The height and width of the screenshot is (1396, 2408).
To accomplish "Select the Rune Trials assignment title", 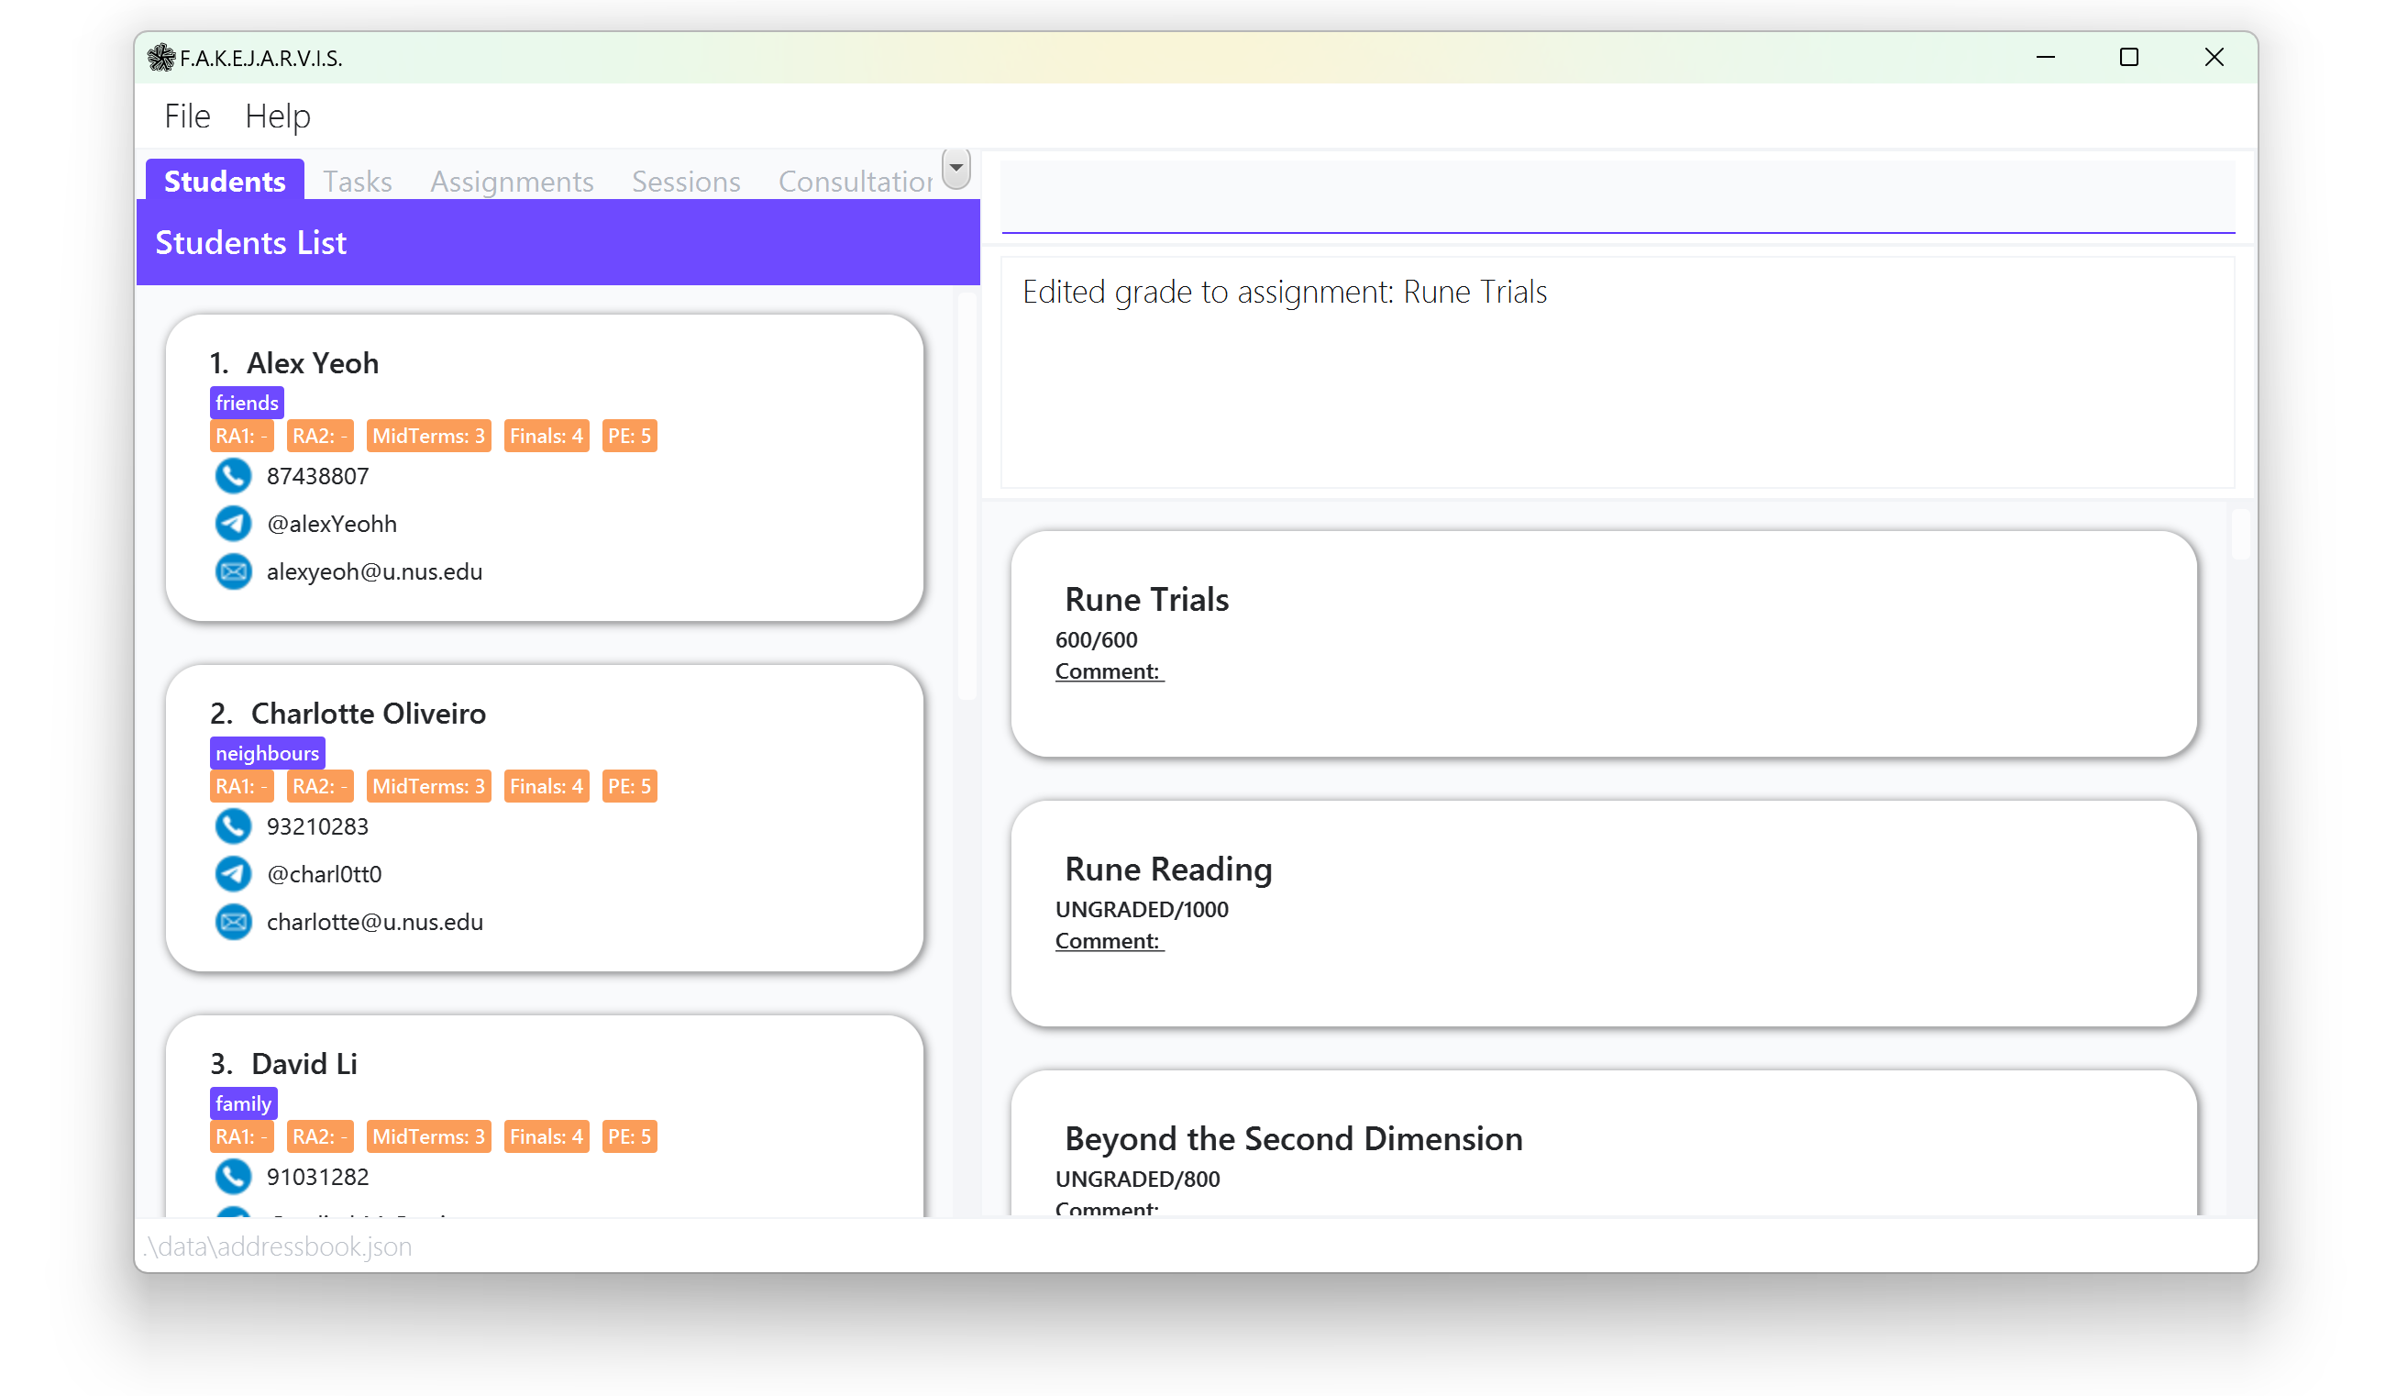I will tap(1146, 600).
